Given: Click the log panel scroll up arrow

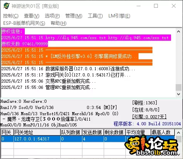Looking at the screenshot, I should point(179,31).
